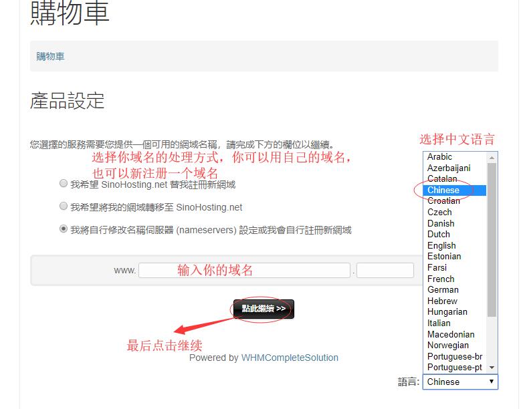Choose highlighted Chinese in language list
The width and height of the screenshot is (529, 409).
coord(455,190)
